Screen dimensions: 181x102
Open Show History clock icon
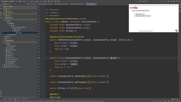click(169, 1)
